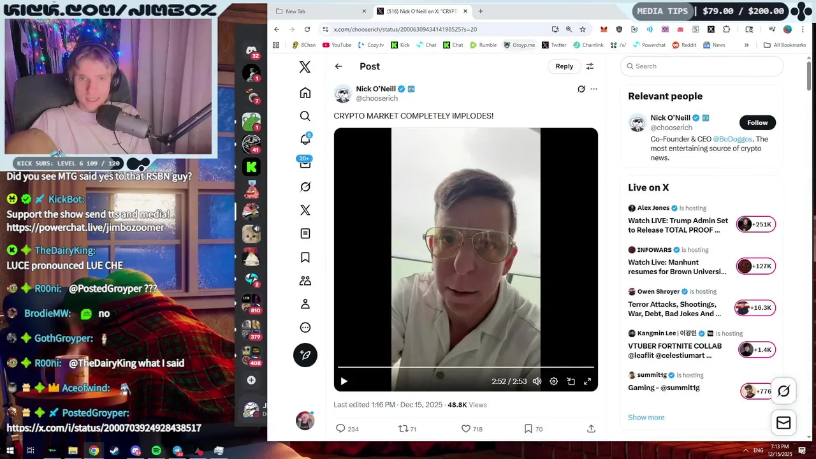Enter fullscreen for the video player
The width and height of the screenshot is (816, 459).
(x=588, y=381)
